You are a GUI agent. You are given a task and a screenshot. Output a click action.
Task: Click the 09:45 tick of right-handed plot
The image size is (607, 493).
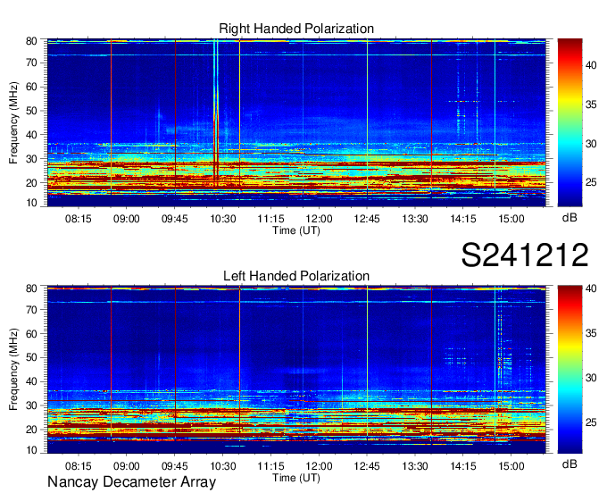tap(175, 219)
